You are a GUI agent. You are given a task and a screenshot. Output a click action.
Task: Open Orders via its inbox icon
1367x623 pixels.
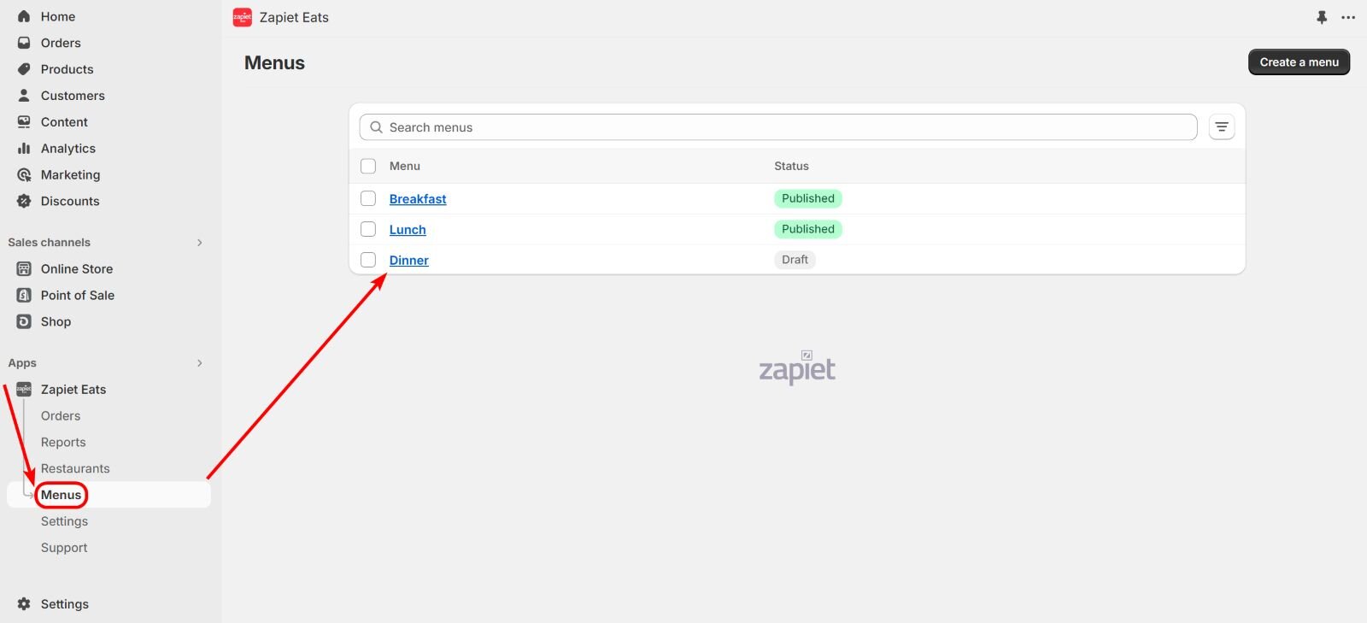24,43
